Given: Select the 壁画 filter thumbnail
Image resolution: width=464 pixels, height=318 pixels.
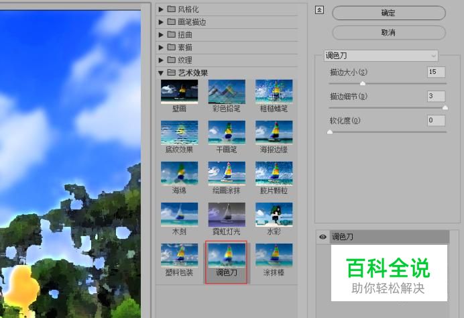Looking at the screenshot, I should [179, 92].
